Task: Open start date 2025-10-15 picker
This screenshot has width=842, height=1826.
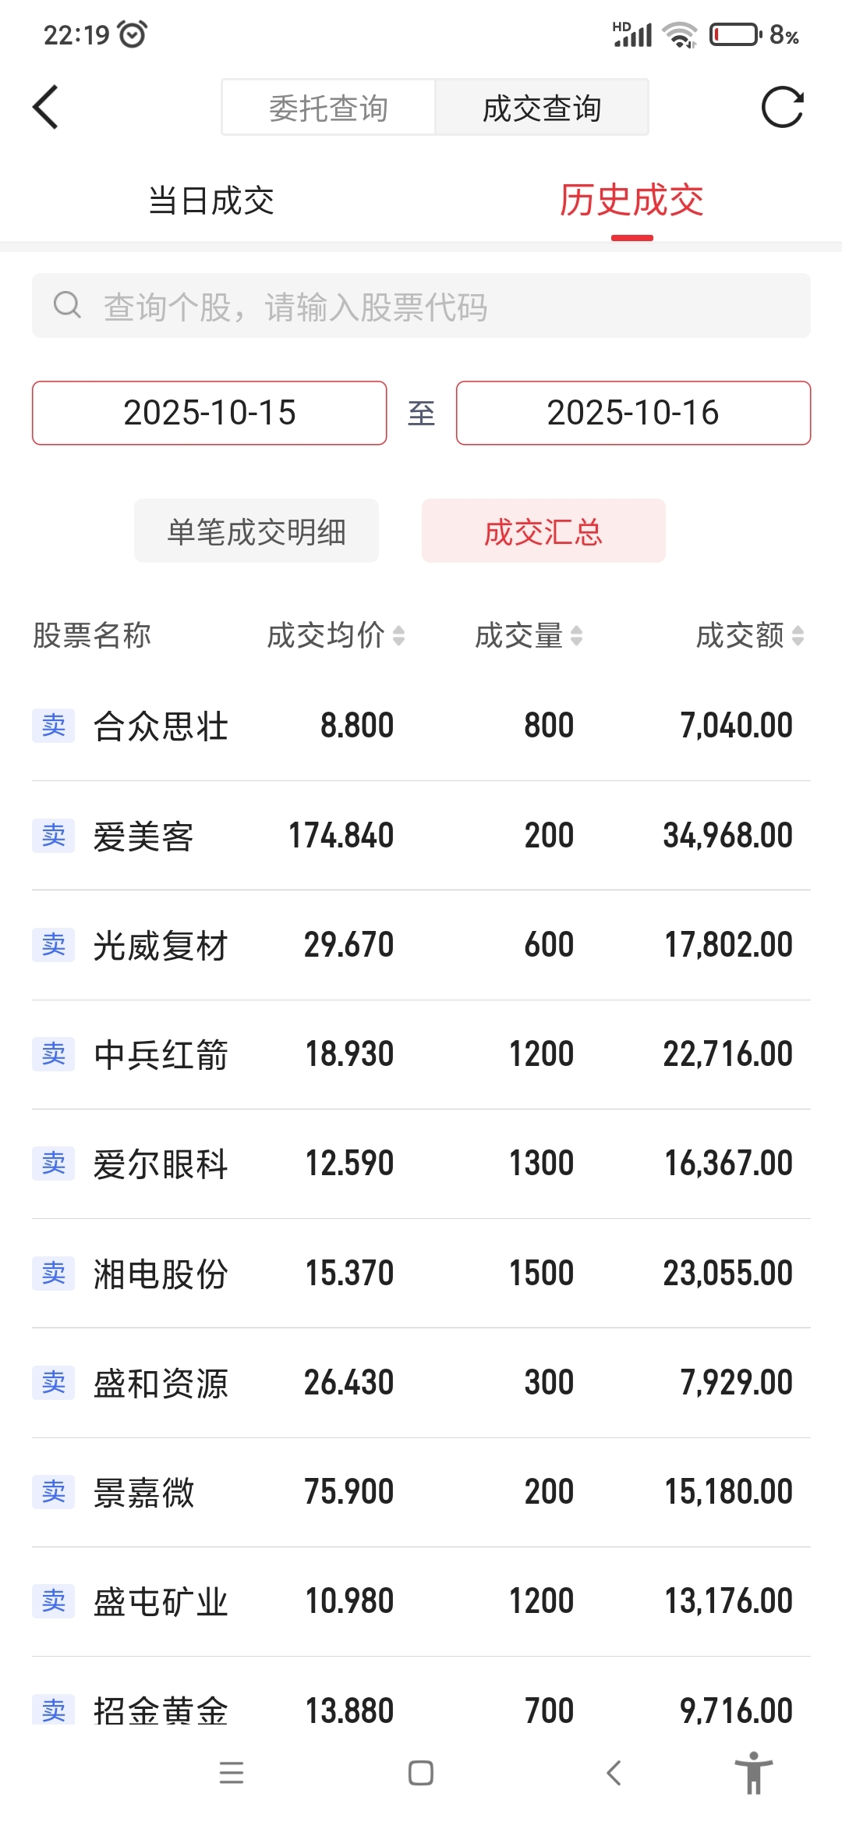Action: click(x=210, y=413)
